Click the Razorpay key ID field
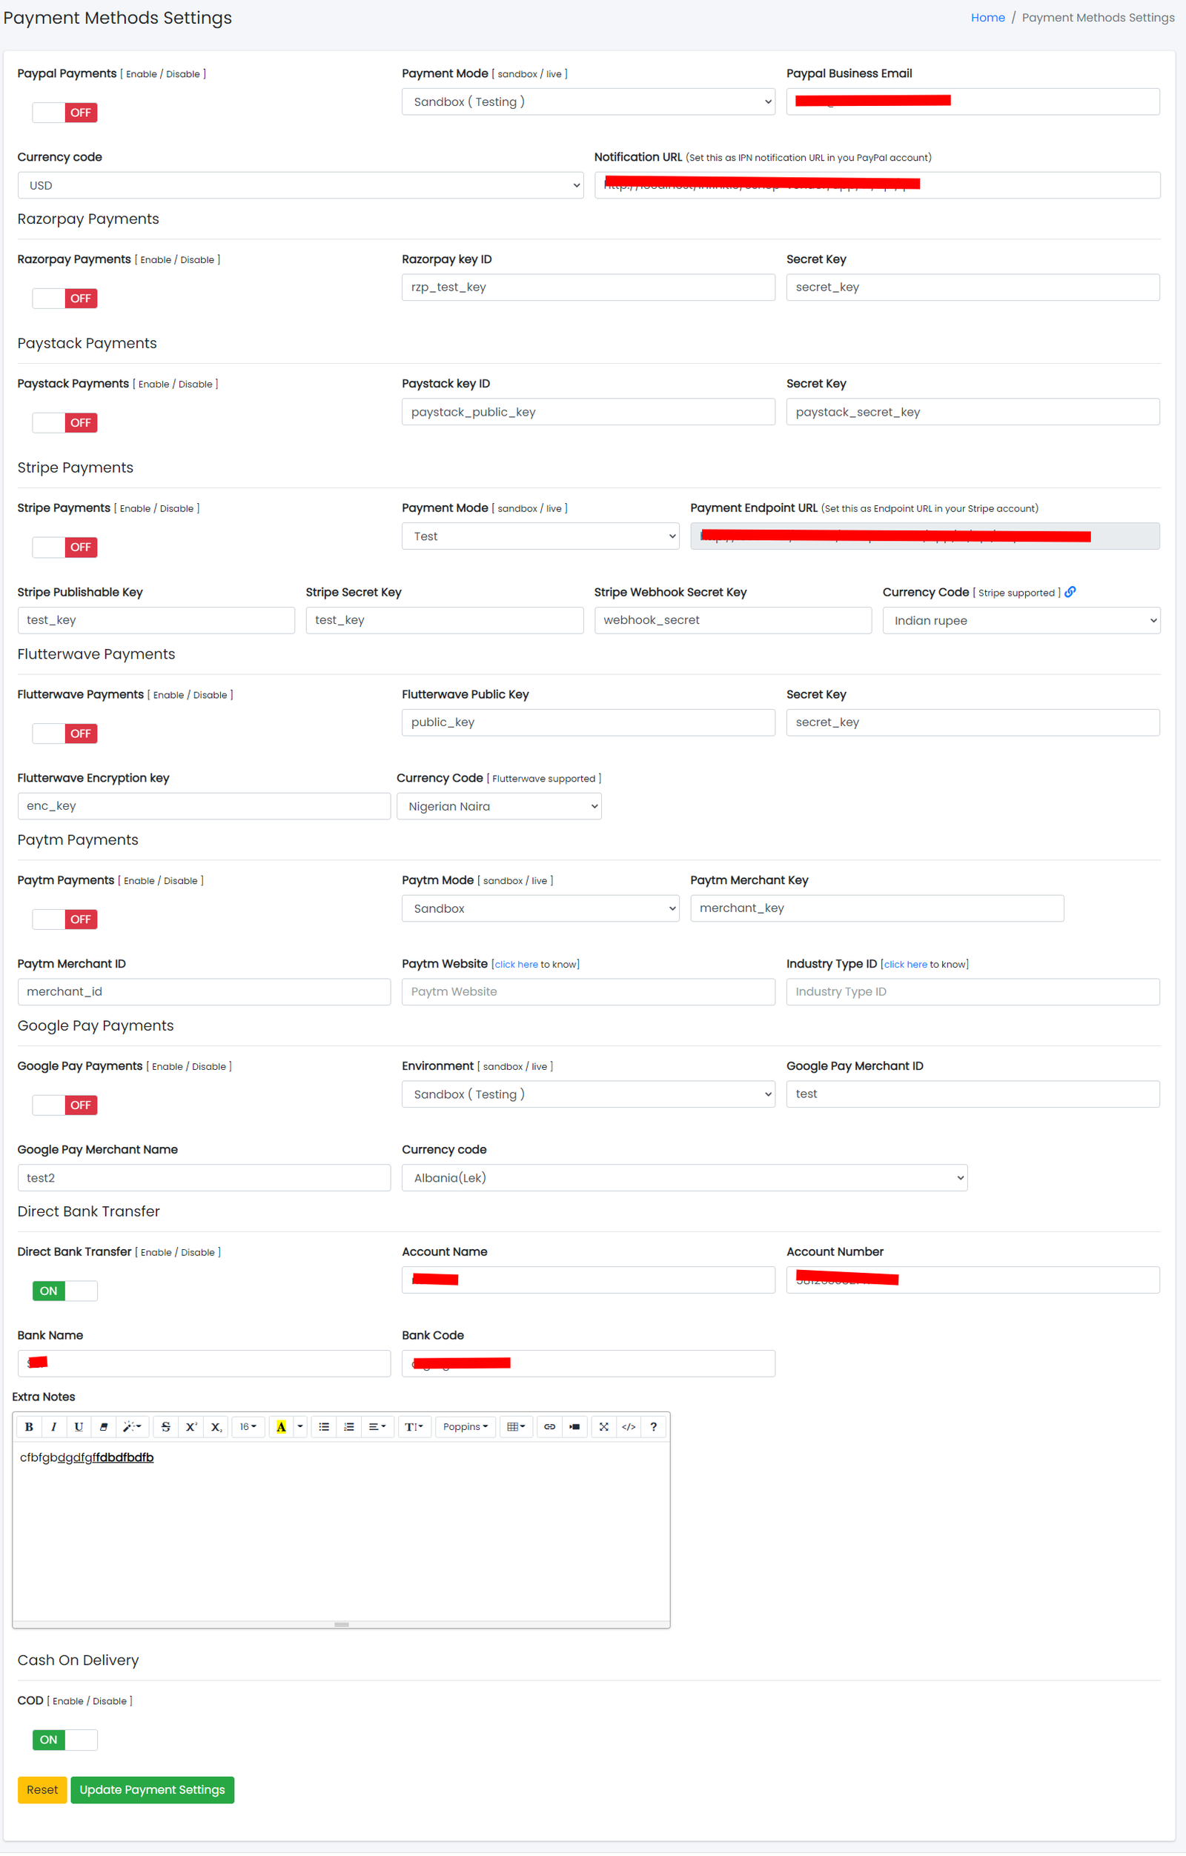 coord(589,287)
